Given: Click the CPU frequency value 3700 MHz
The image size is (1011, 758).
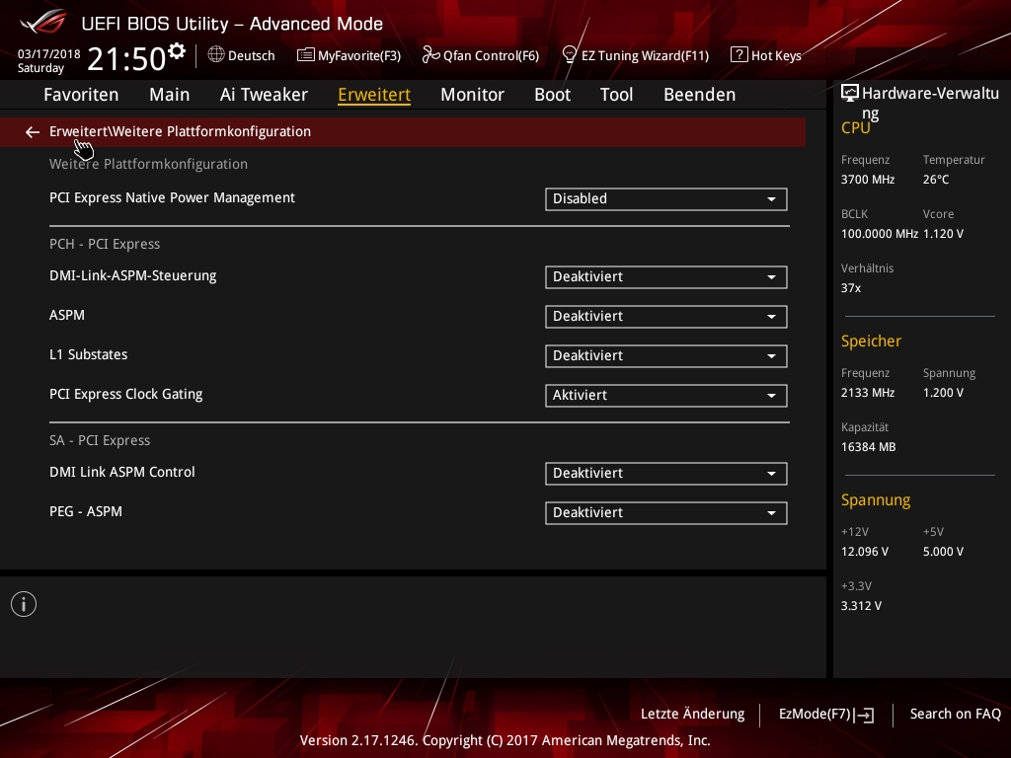Looking at the screenshot, I should coord(868,180).
